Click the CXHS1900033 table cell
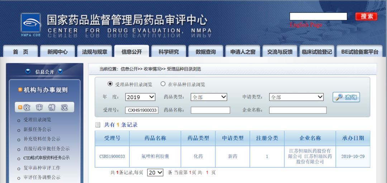This screenshot has height=183, width=387. click(112, 157)
